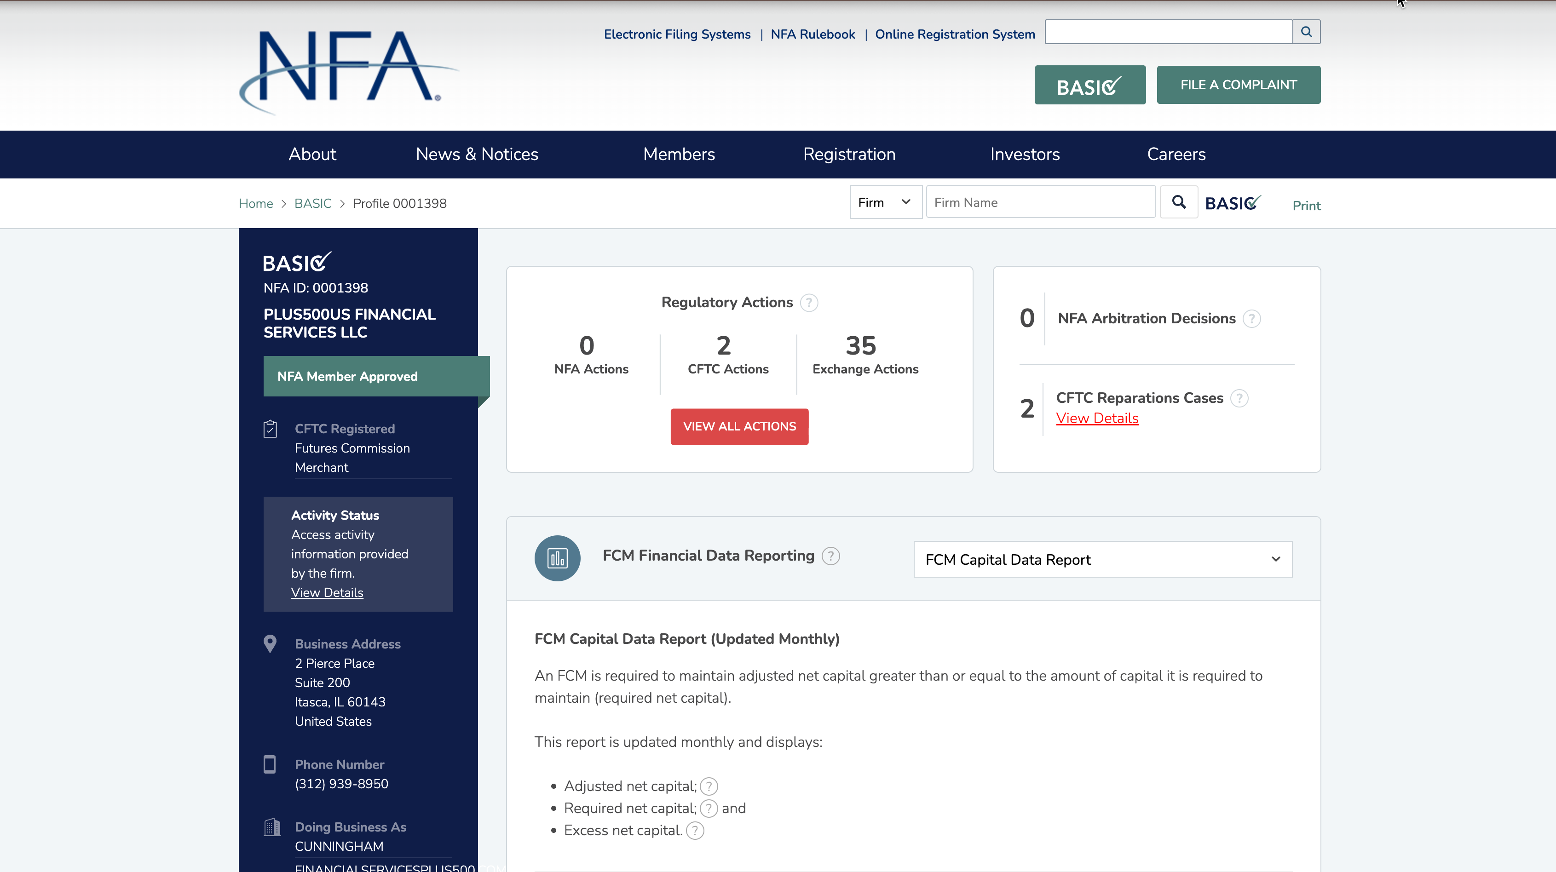
Task: Click the BASIC logo in the sidebar
Action: point(297,262)
